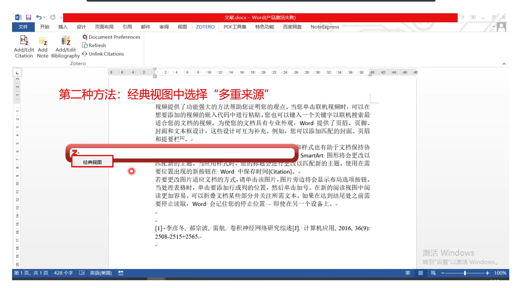
Task: Select the Add/Edit Citation Zotero icon
Action: click(24, 46)
